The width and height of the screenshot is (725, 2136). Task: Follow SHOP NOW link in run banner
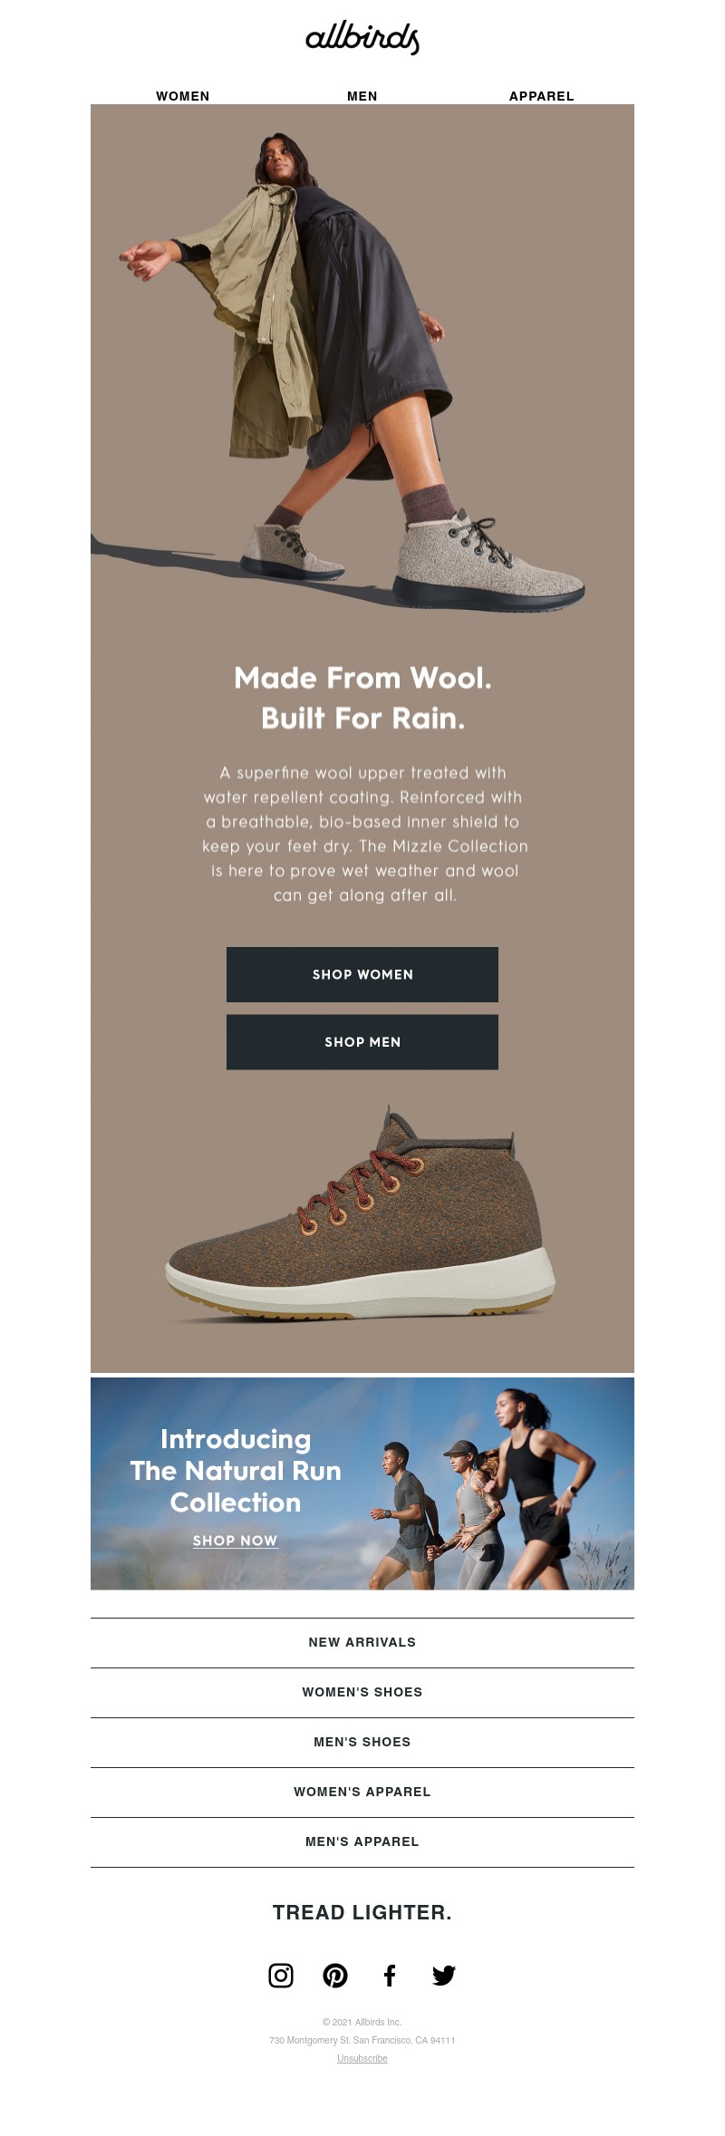pos(235,1541)
